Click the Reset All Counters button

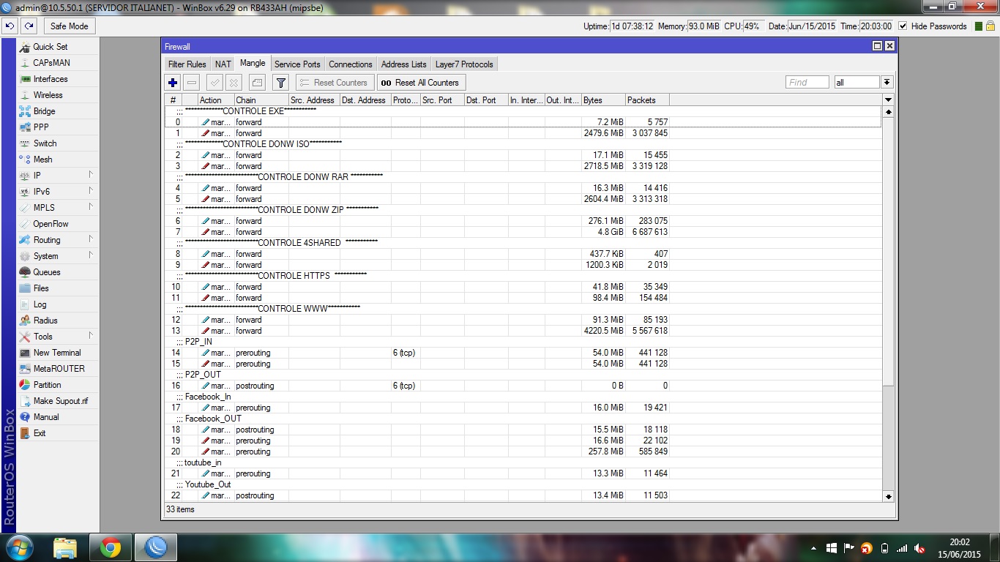tap(420, 83)
